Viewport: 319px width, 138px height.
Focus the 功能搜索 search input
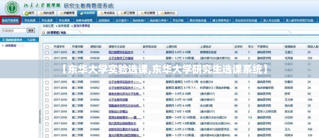coord(14,31)
